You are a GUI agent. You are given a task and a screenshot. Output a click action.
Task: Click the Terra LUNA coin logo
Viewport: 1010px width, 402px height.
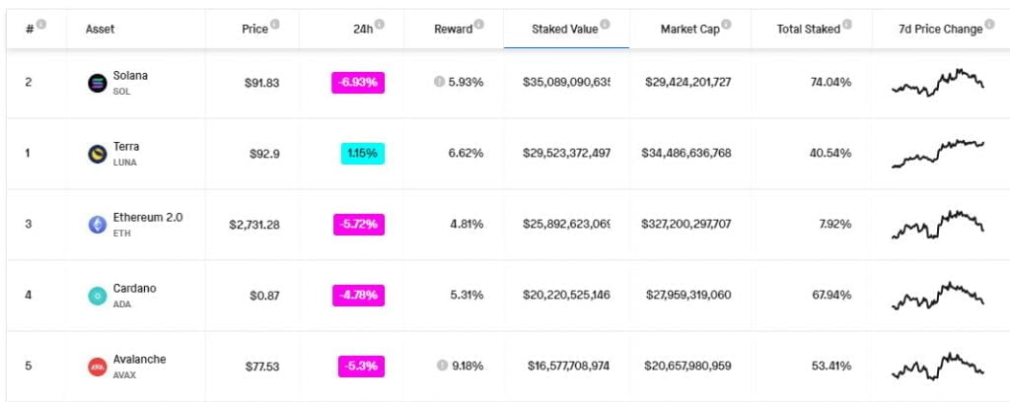click(97, 154)
